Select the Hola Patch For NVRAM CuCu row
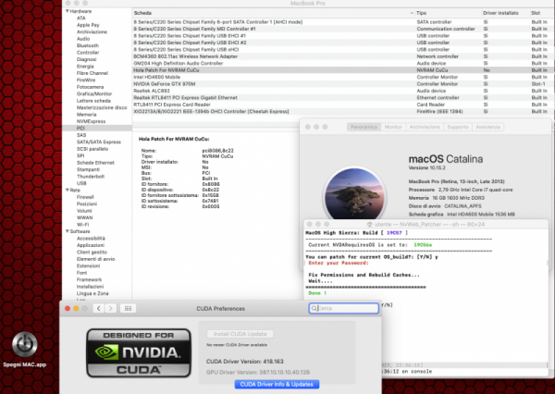This screenshot has height=394, width=555. [342, 70]
